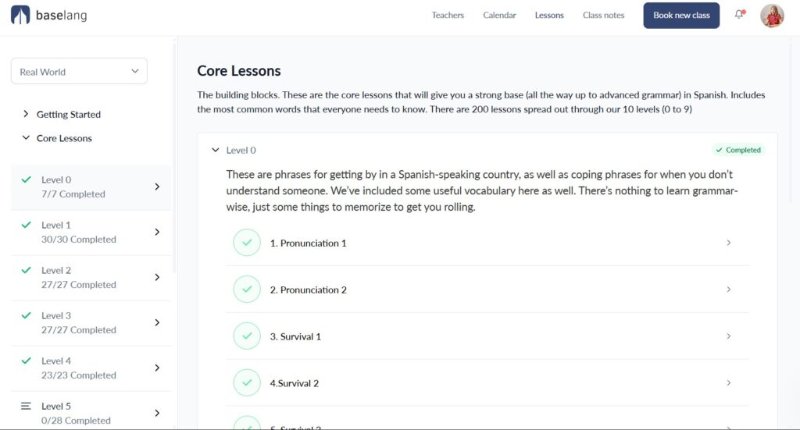The image size is (800, 430).
Task: Toggle the Pronunciation 1 completion circle
Action: (x=247, y=243)
